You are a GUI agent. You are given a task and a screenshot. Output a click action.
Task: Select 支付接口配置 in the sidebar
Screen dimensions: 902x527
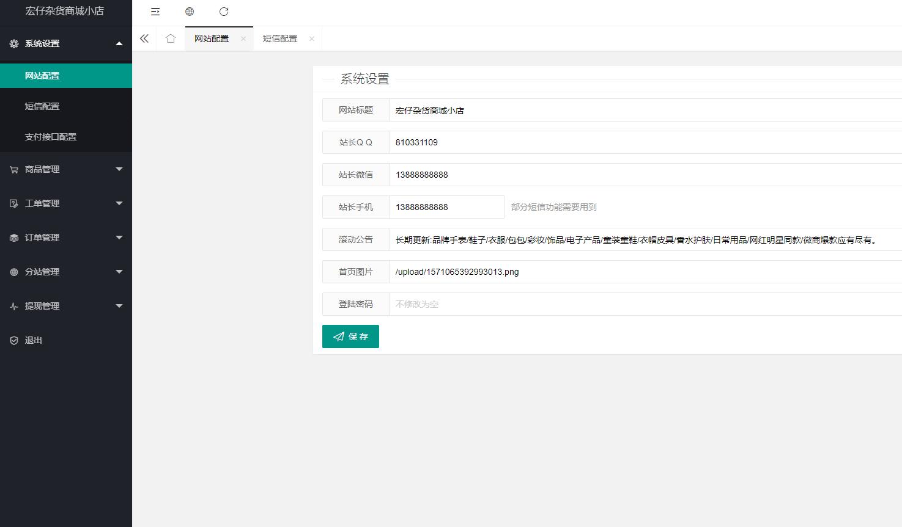[x=51, y=137]
